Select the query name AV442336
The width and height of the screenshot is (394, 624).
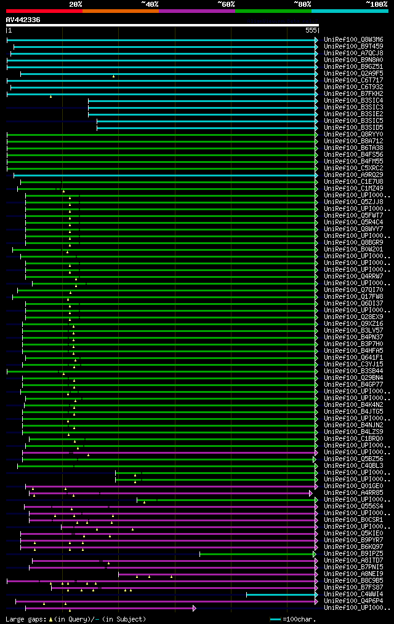point(23,20)
